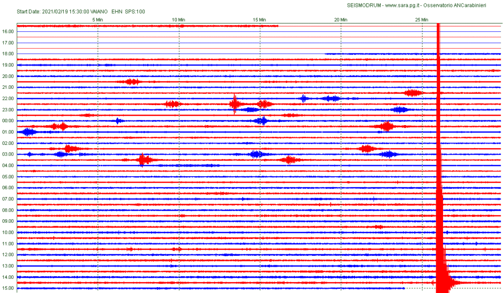Select the 16.00 hour label

click(8, 31)
